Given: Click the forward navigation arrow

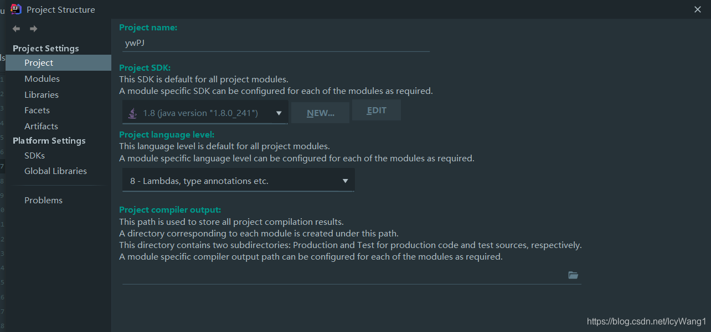Looking at the screenshot, I should tap(34, 29).
